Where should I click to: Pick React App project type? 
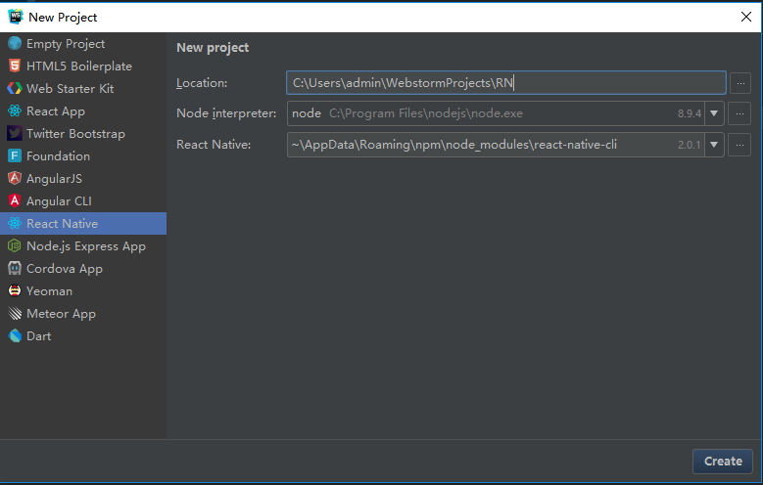56,111
